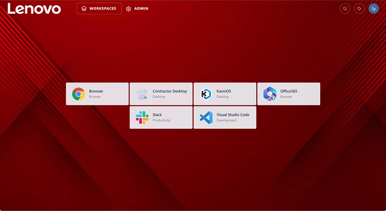The image size is (386, 211).
Task: Click the Lenovo logo
Action: (x=34, y=9)
